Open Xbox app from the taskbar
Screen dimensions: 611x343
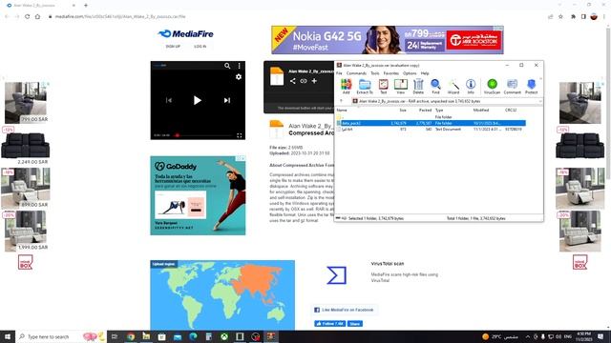(224, 336)
